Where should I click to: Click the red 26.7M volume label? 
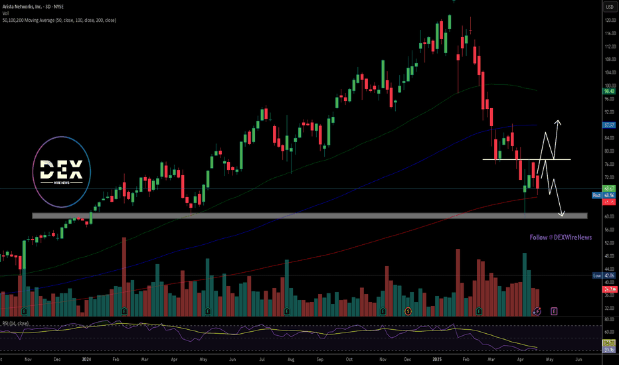(609, 289)
